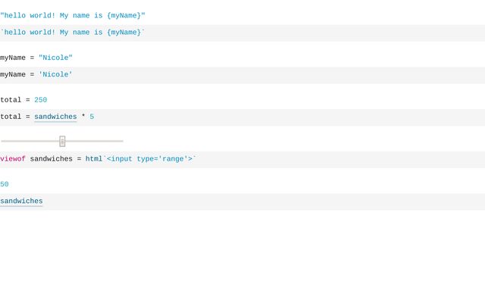Click the viewof keyword in slider cell
Image resolution: width=485 pixels, height=303 pixels.
[x=13, y=159]
